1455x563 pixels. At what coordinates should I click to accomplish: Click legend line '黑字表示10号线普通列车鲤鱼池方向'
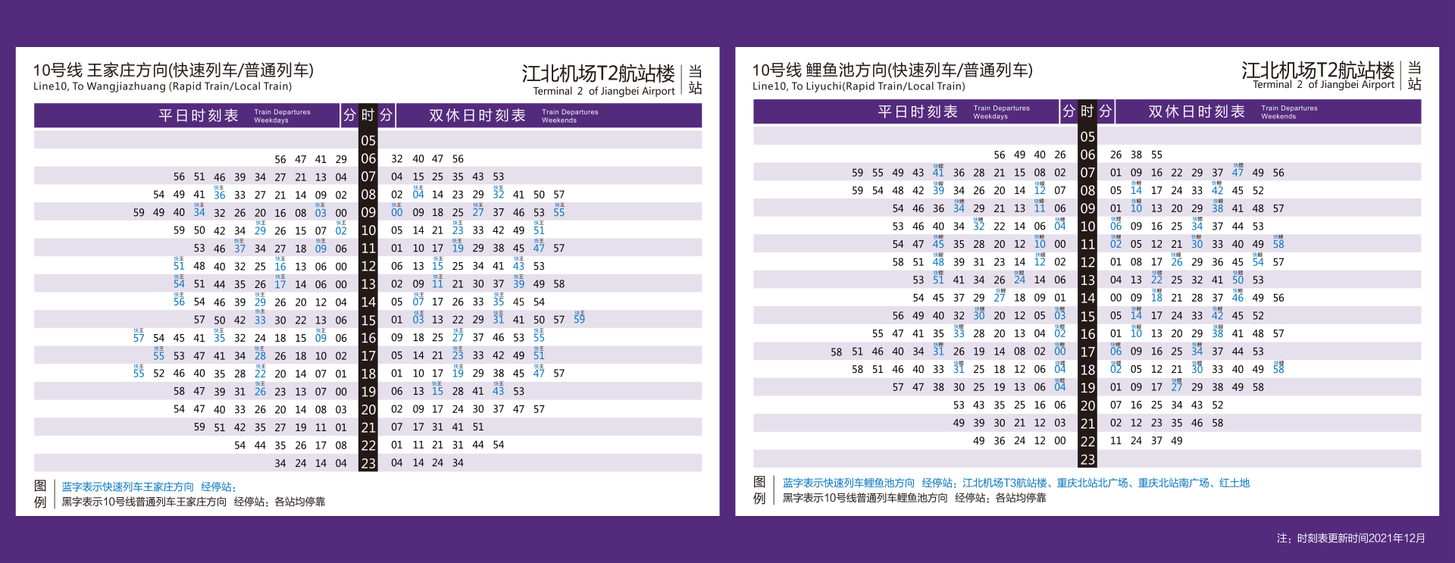(x=865, y=498)
